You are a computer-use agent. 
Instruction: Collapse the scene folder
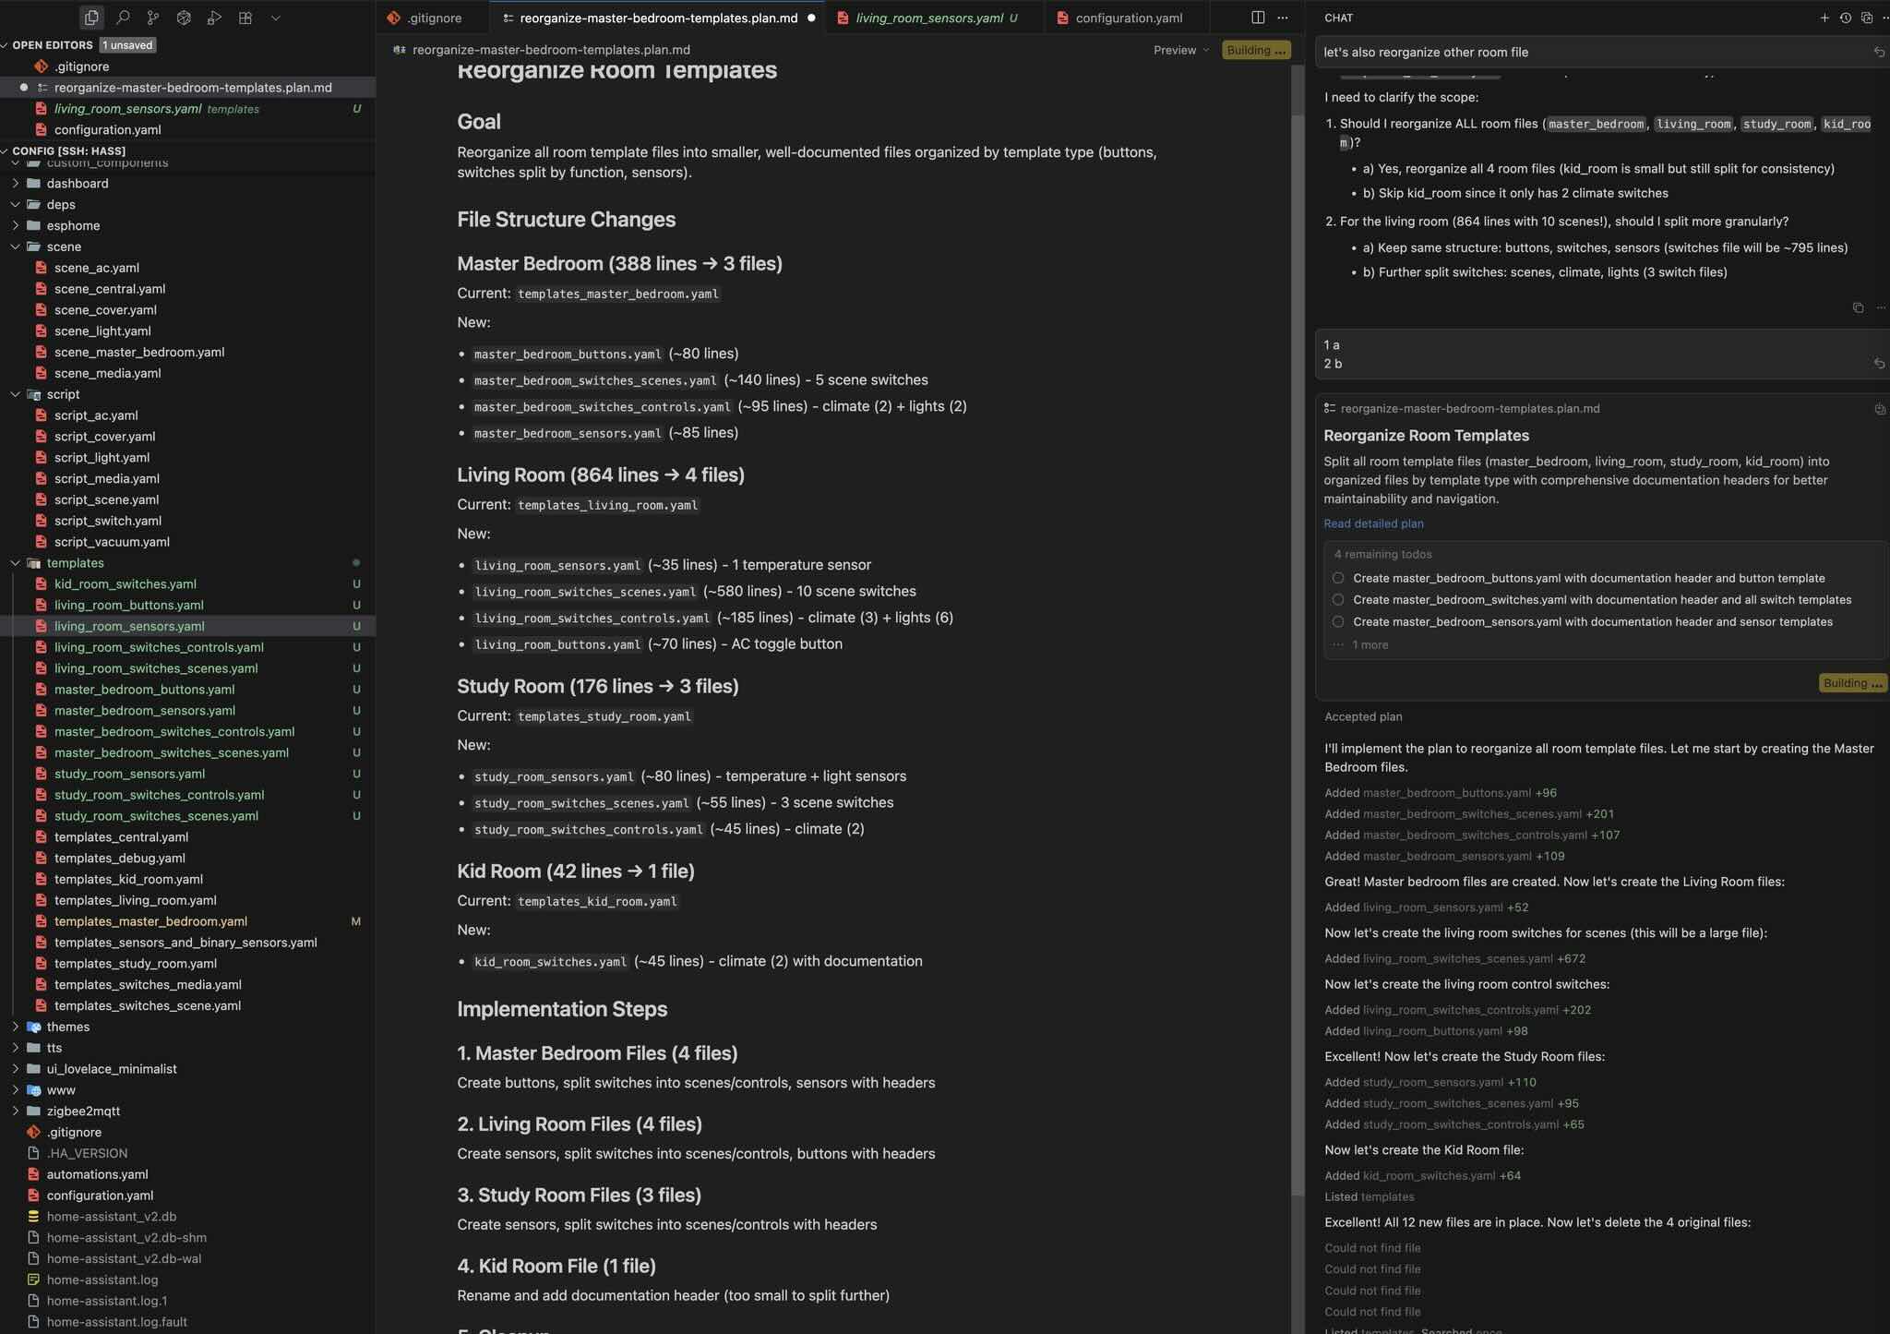pyautogui.click(x=64, y=247)
